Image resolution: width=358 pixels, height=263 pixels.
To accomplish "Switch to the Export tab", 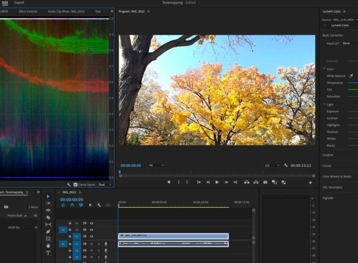I will [19, 3].
